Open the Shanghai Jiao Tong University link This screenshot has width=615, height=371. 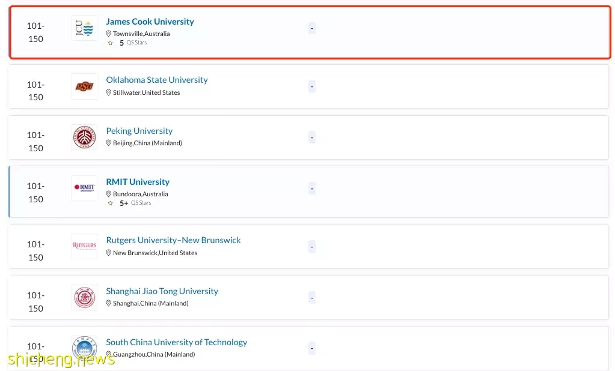[162, 291]
